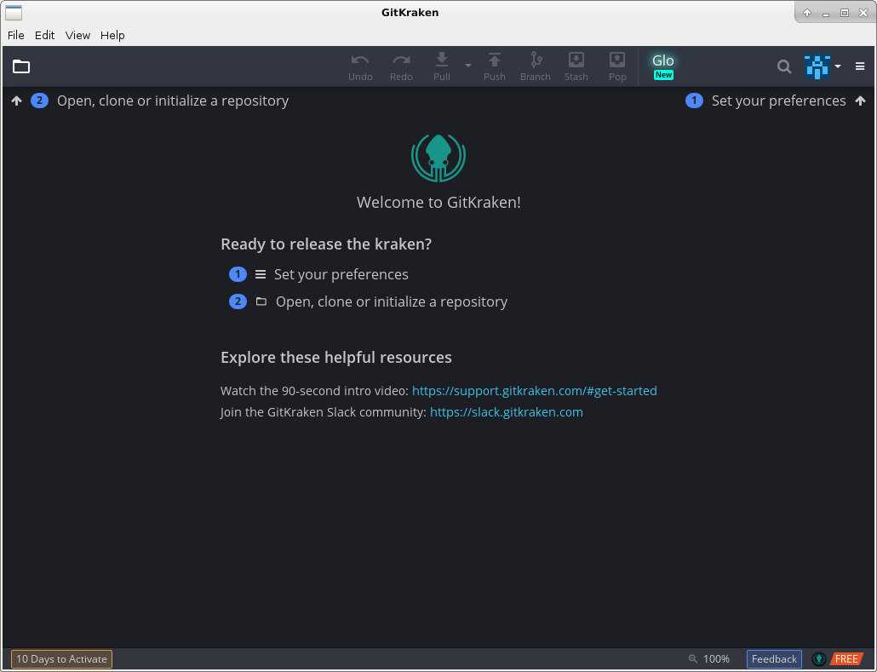Click top-left 'Open, clone or initialize a repository' hint
Image resolution: width=877 pixels, height=672 pixels.
pyautogui.click(x=173, y=101)
